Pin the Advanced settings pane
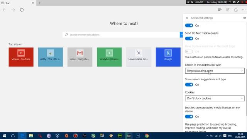This screenshot has height=139, width=247. tap(244, 18)
